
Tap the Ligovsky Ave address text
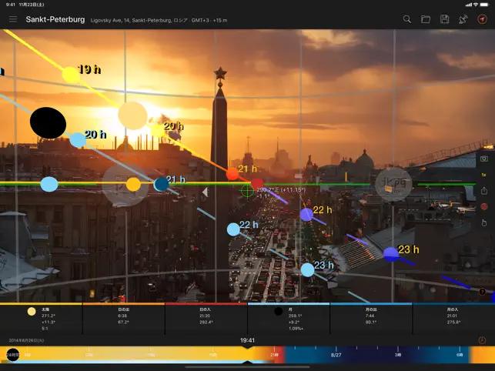(x=159, y=20)
